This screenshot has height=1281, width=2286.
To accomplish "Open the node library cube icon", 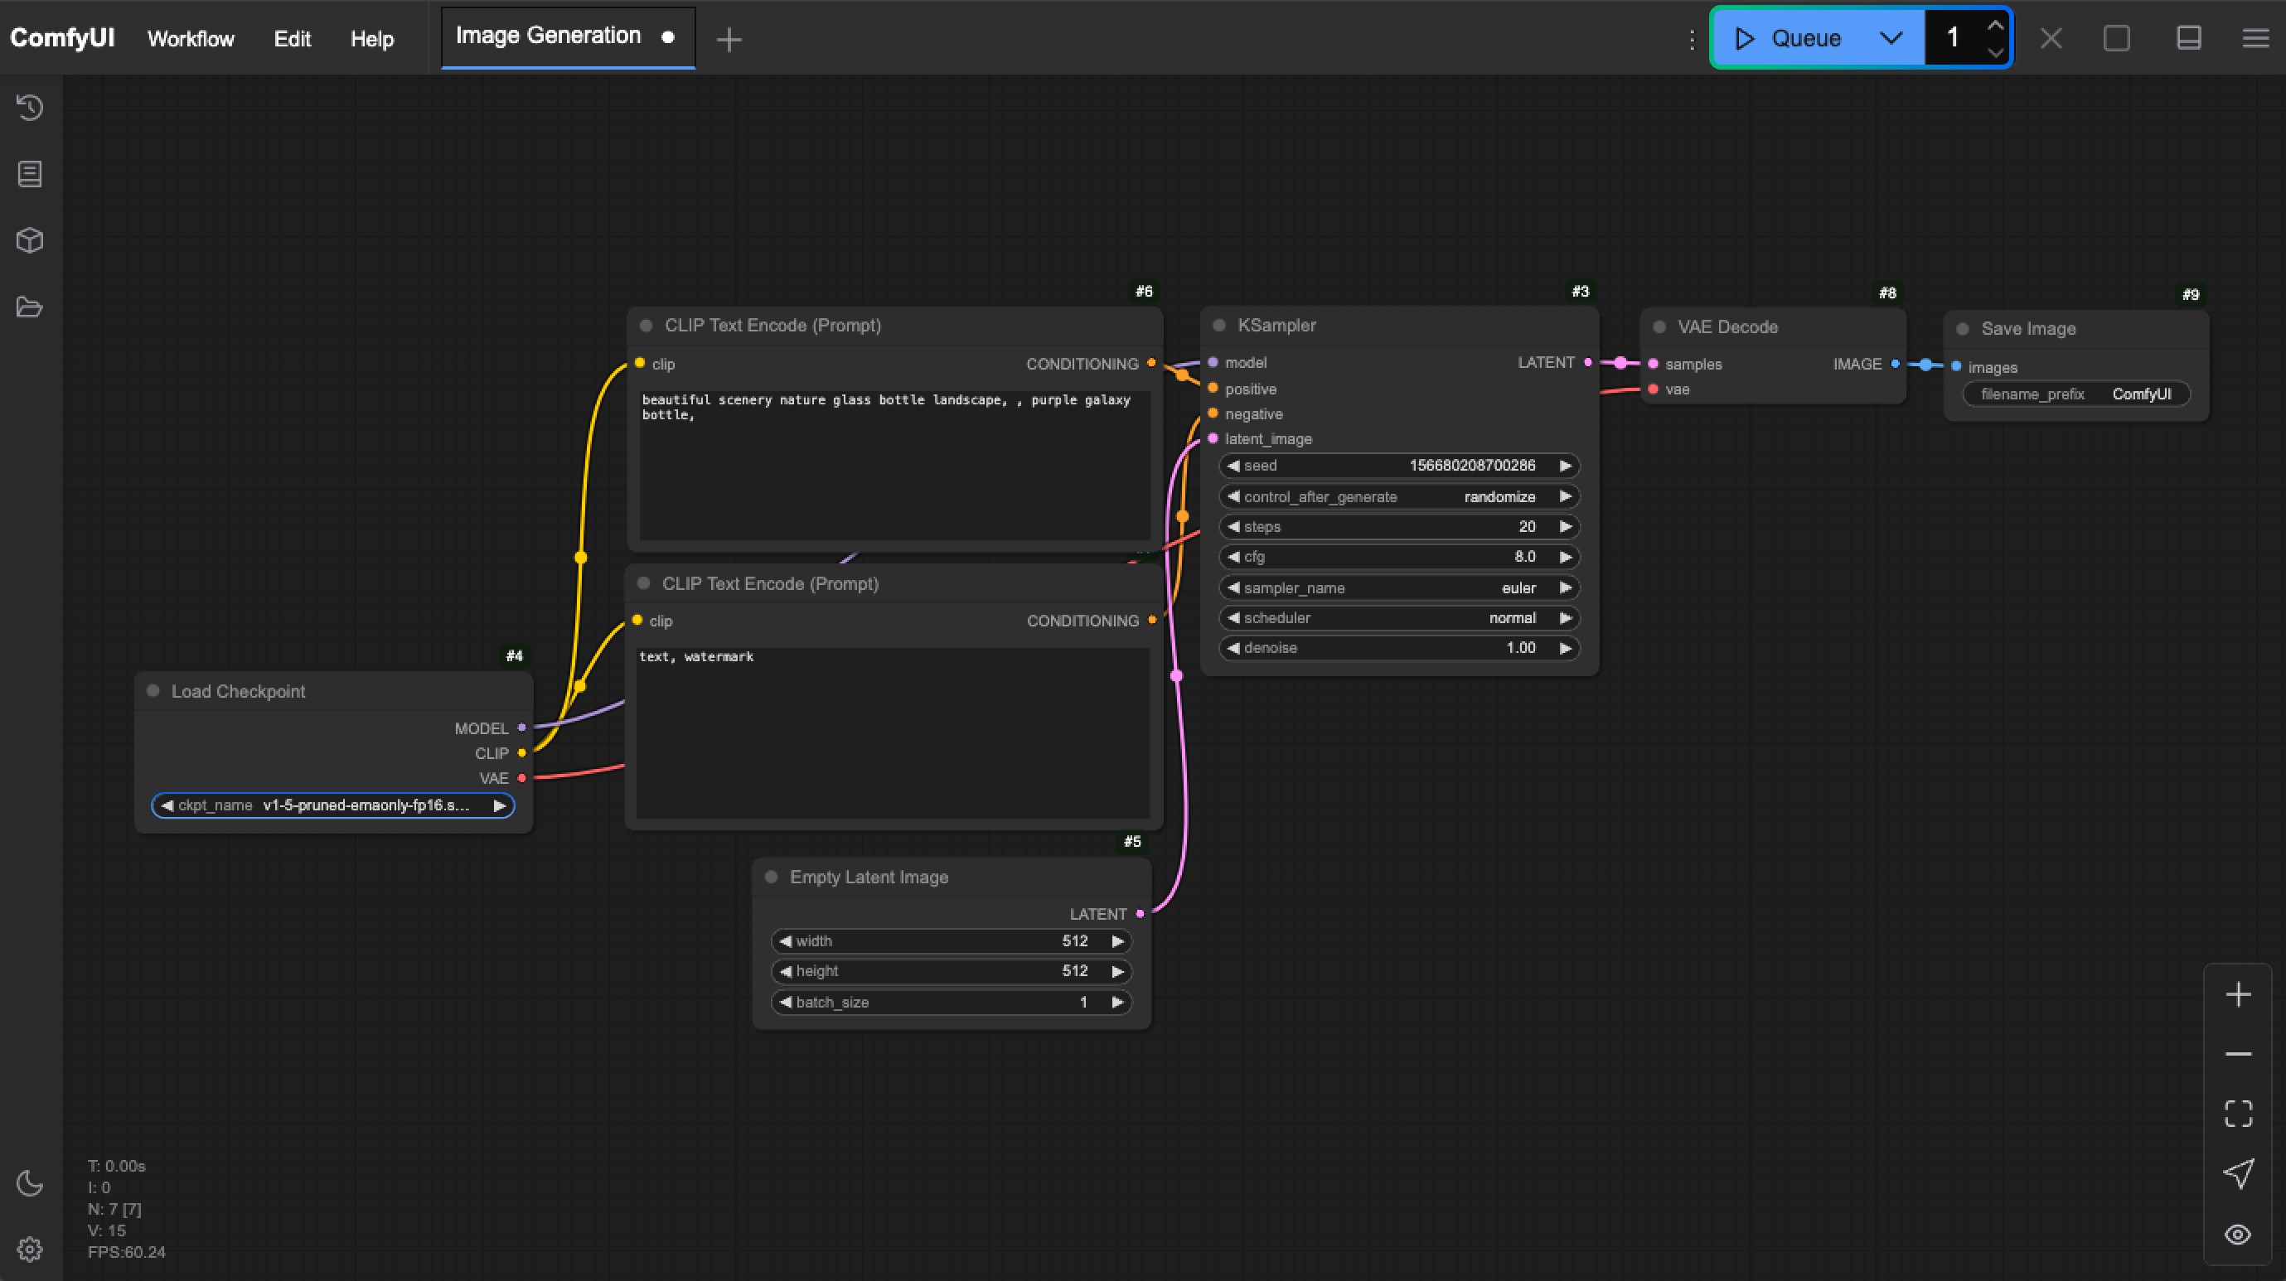I will 29,240.
